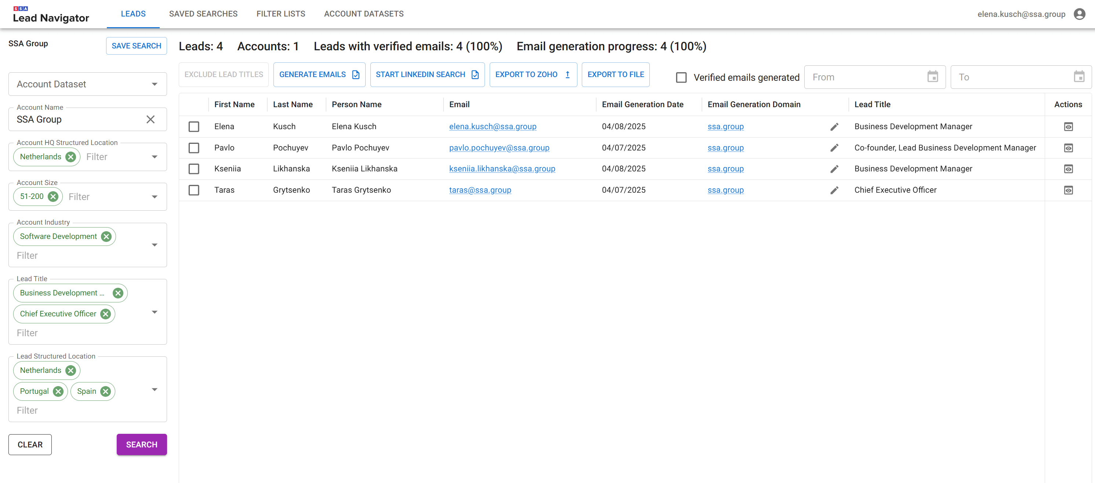1095x483 pixels.
Task: Select the Pavlo Pochuyev row checkbox
Action: tap(194, 148)
